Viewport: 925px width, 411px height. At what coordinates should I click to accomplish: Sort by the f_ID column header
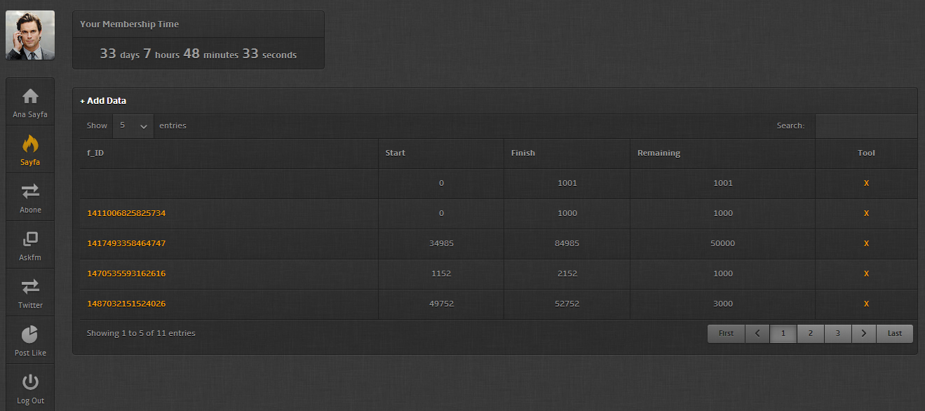point(229,153)
